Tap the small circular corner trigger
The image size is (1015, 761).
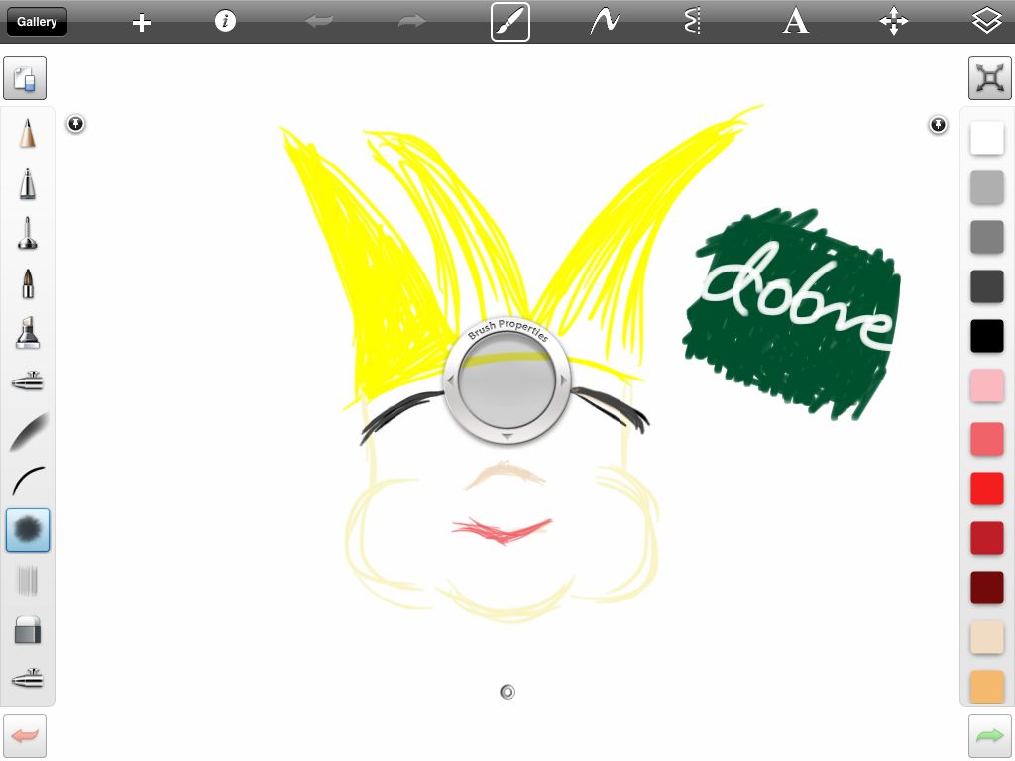(x=507, y=692)
